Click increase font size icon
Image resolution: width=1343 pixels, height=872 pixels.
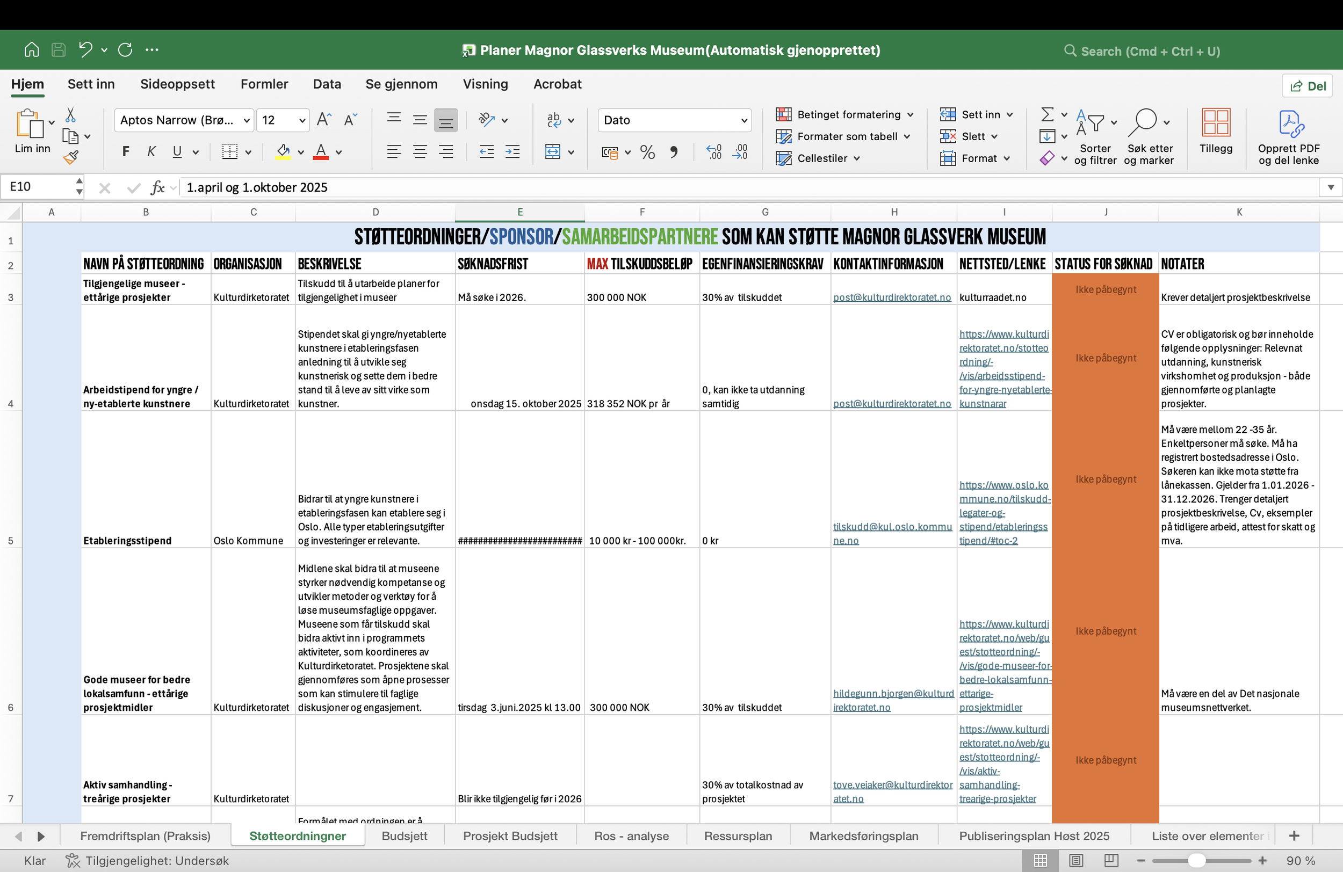click(323, 120)
